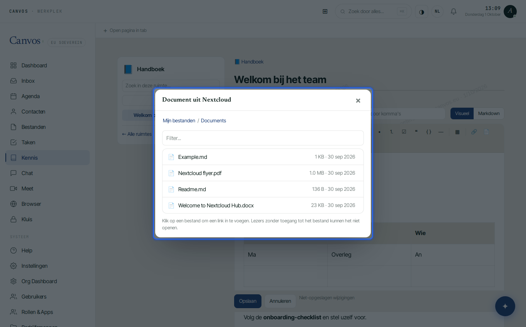
Task: Open the Inbox sidebar item
Action: tap(47, 81)
